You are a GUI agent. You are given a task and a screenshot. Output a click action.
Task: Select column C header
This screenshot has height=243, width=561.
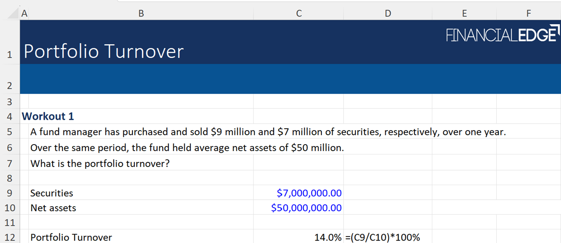point(298,14)
